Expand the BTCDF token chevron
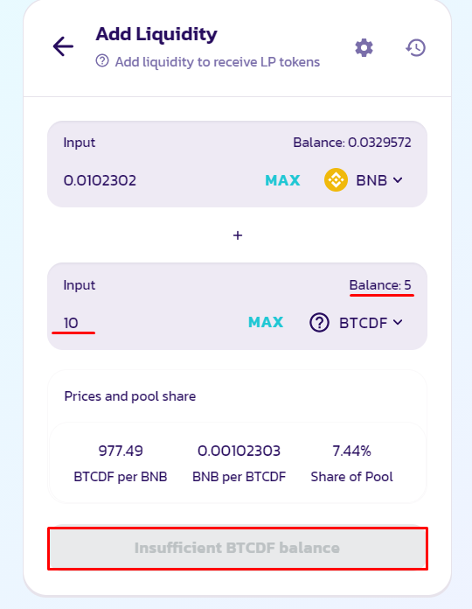Screen dimensions: 472x609 398,322
